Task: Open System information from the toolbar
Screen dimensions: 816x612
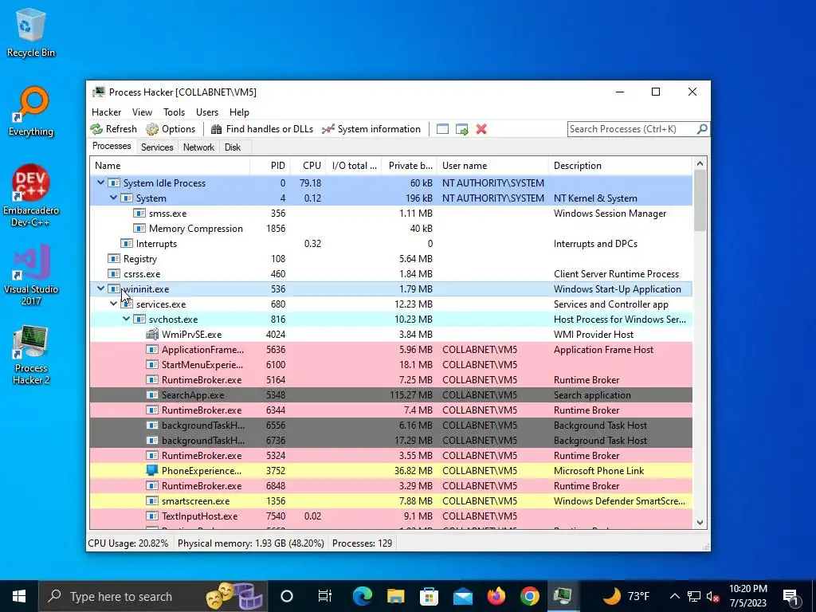Action: click(371, 129)
